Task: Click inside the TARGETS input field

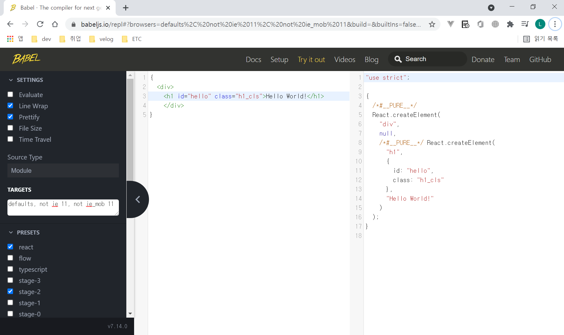Action: tap(63, 207)
